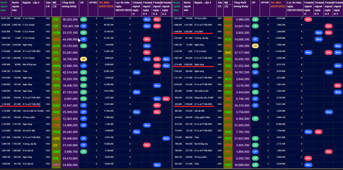Click the Bán badge in the KBC row
The width and height of the screenshot is (343, 170).
pos(329,26)
